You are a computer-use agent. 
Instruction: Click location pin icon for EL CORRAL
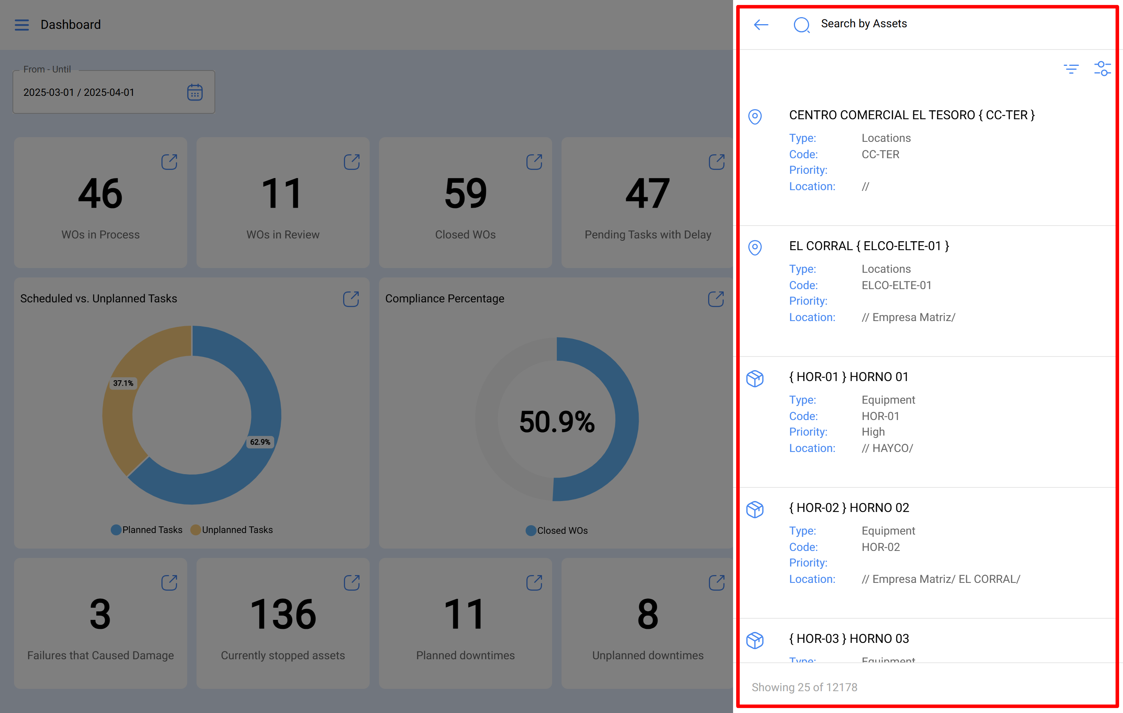tap(755, 247)
